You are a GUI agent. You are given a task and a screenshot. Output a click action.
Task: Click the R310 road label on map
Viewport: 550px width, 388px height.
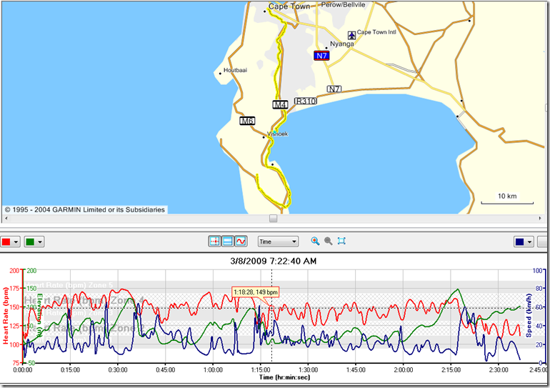[x=306, y=101]
